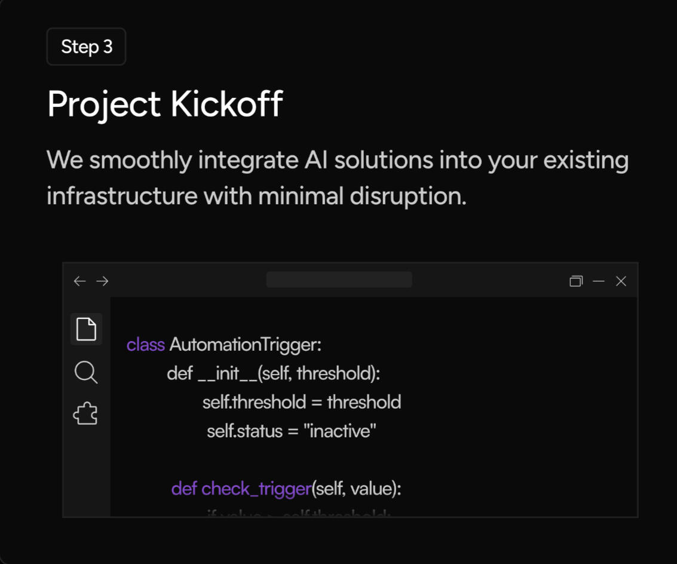Click the (self, value) parameters
Image resolution: width=677 pixels, height=564 pixels.
tap(357, 489)
